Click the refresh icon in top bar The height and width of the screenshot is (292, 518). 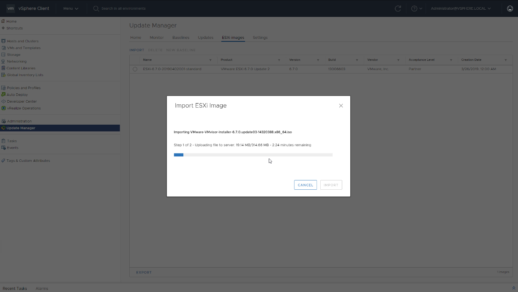click(x=398, y=8)
